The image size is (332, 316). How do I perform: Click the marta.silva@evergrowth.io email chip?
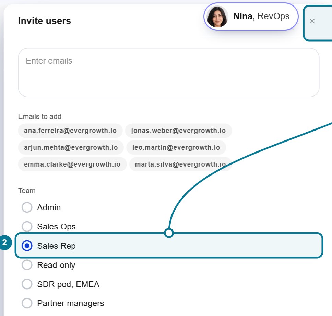(x=180, y=164)
